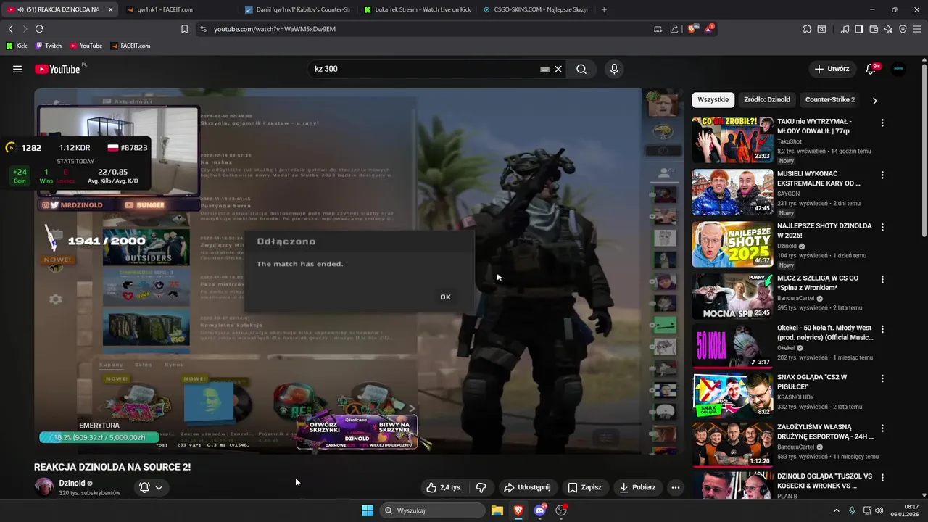Open the YouTube hamburger guide menu
Screen dimensions: 928x522
coord(17,69)
